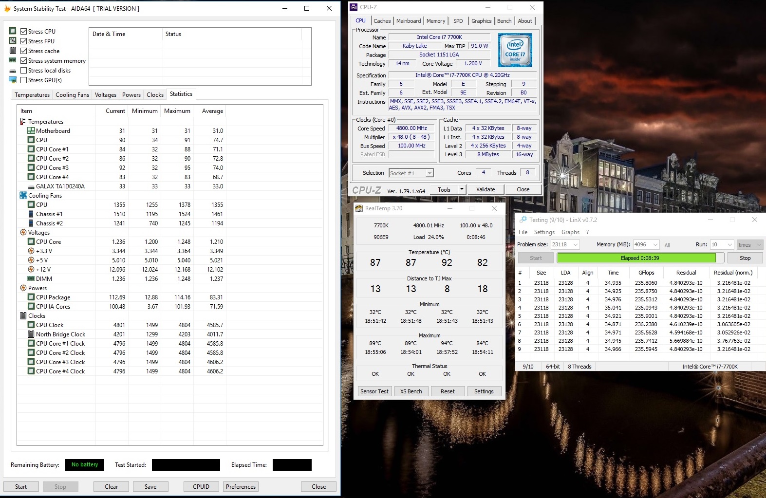Click the stress local disks drive icon
The width and height of the screenshot is (766, 498).
click(13, 71)
